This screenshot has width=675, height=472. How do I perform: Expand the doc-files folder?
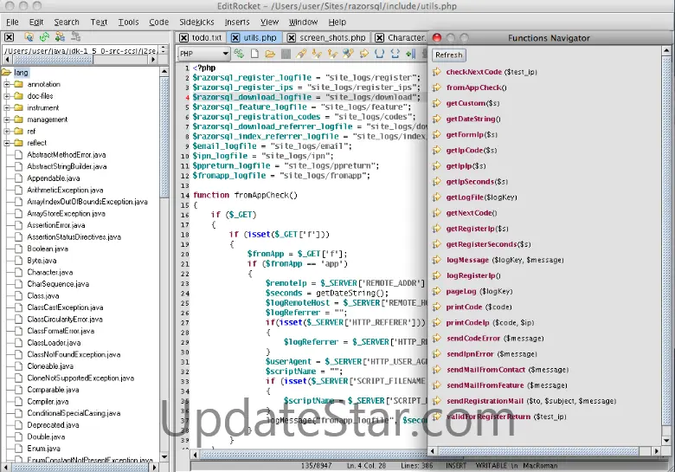point(7,96)
